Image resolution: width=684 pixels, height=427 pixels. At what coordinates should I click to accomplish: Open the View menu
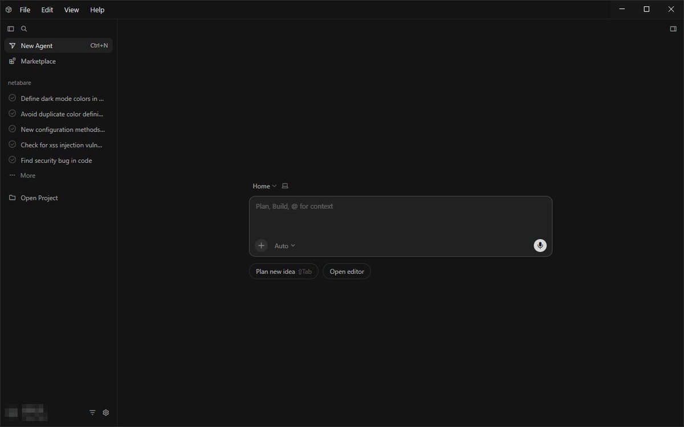click(72, 10)
